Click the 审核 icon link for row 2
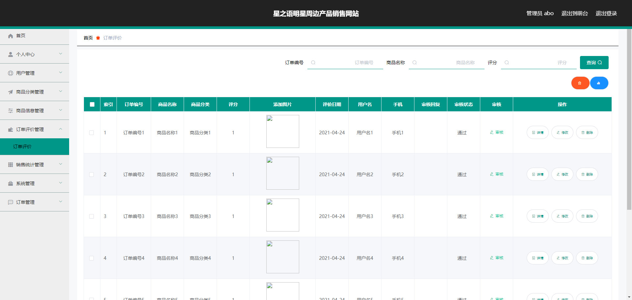The image size is (632, 300). [496, 174]
